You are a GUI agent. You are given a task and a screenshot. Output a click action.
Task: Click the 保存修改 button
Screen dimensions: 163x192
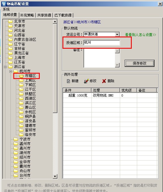[139, 63]
